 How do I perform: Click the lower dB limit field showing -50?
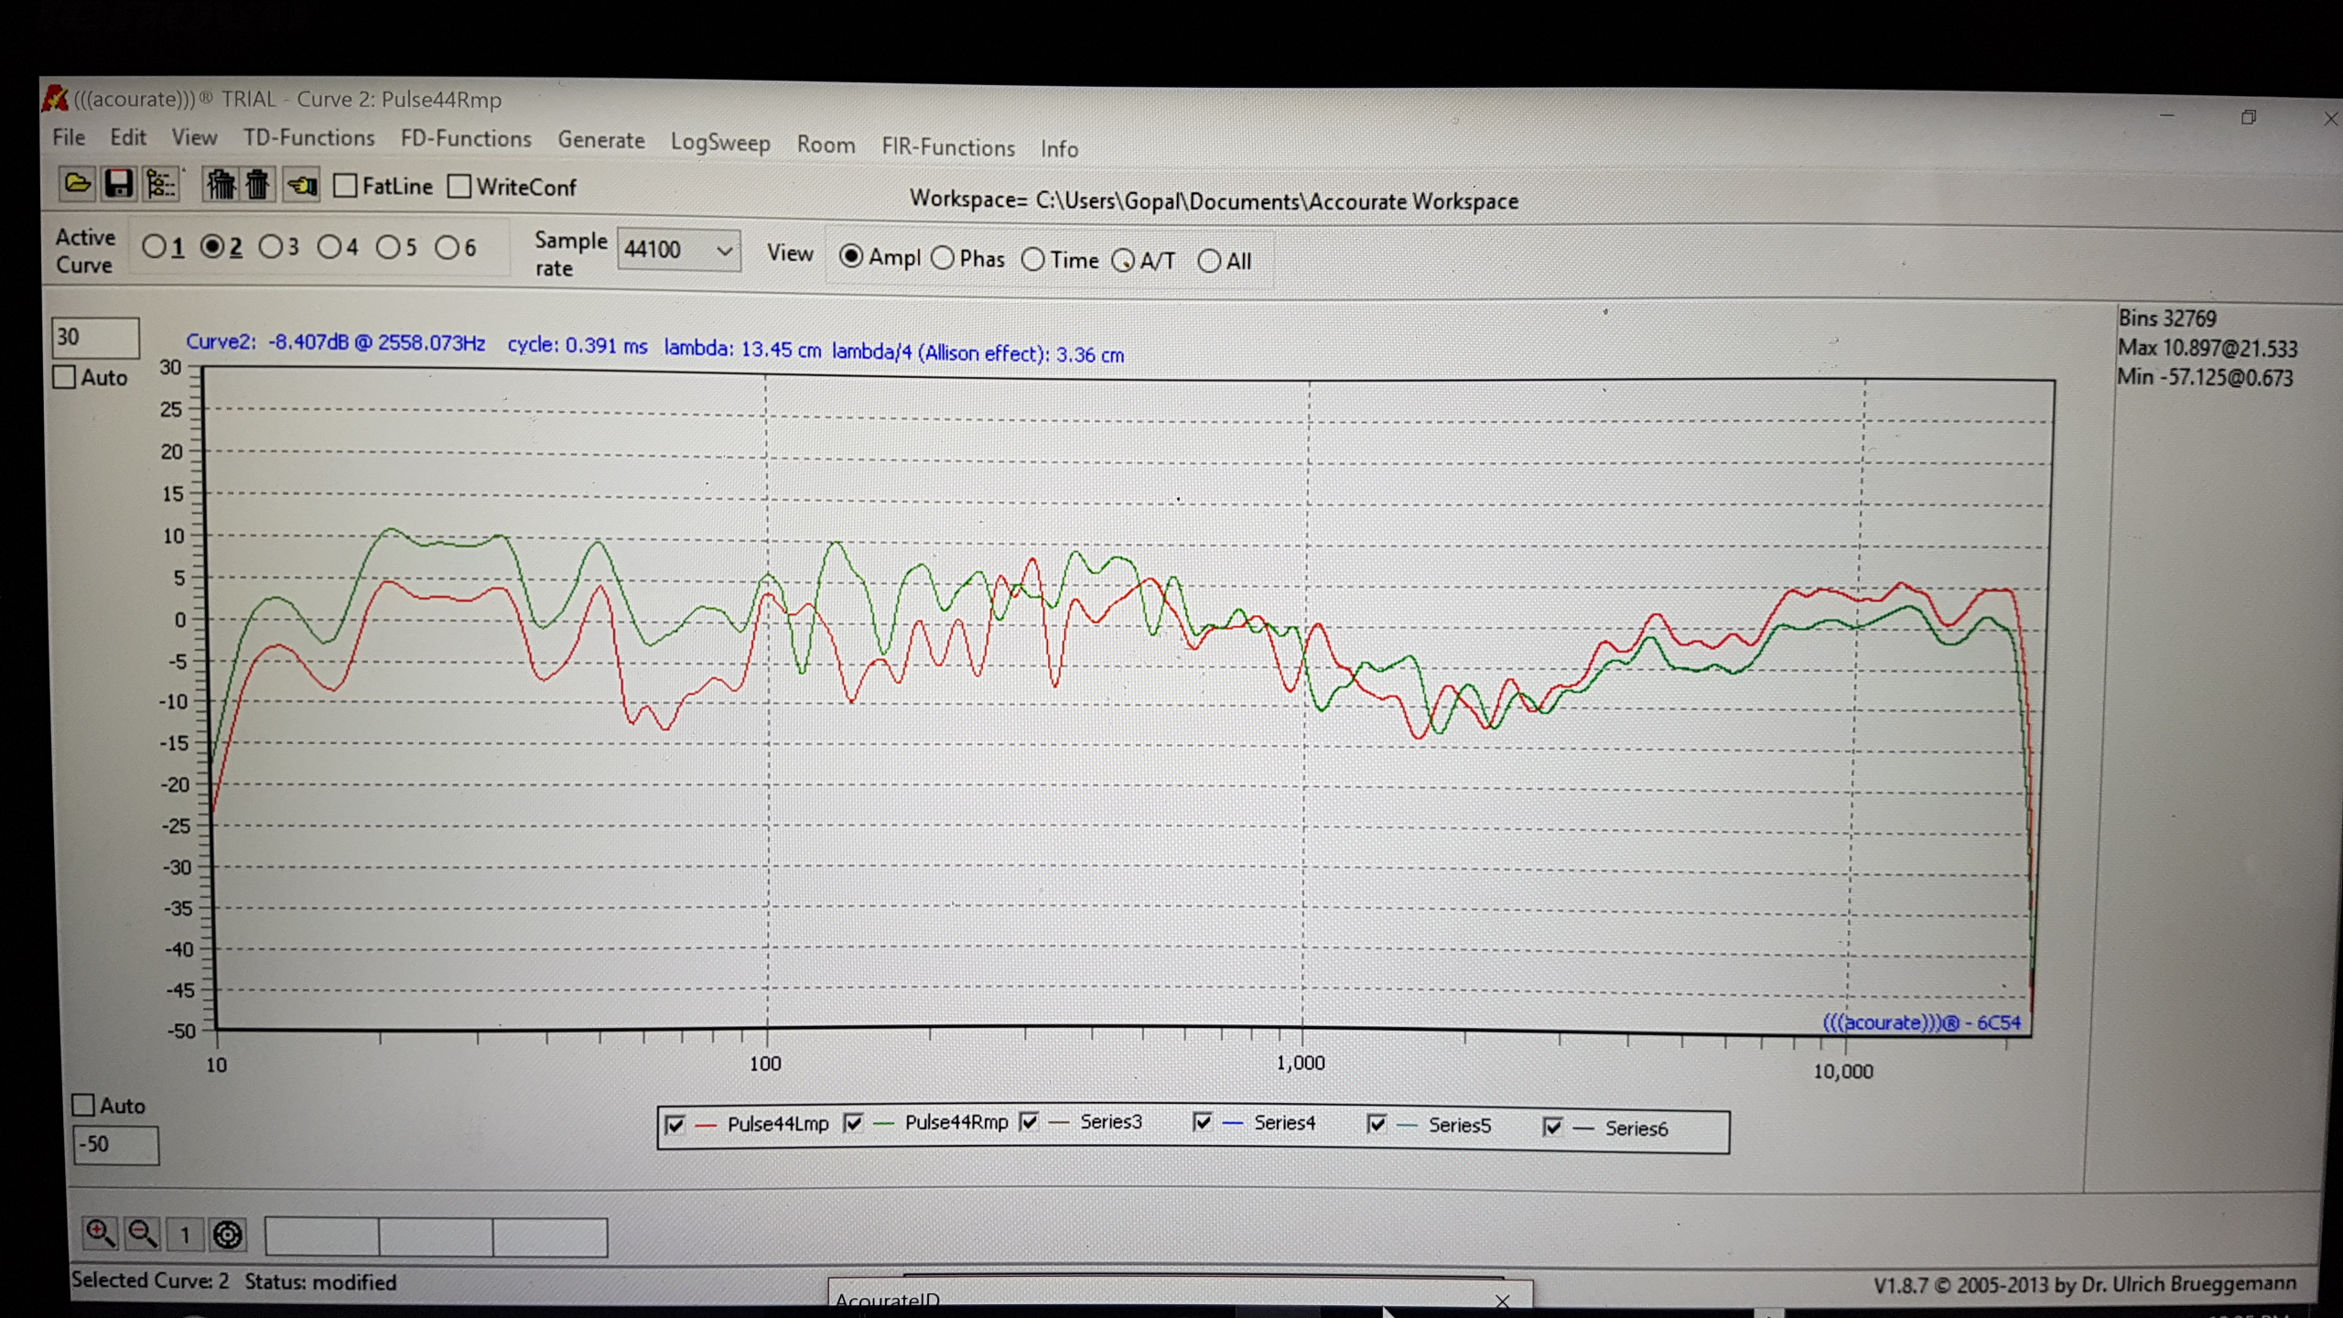point(116,1145)
